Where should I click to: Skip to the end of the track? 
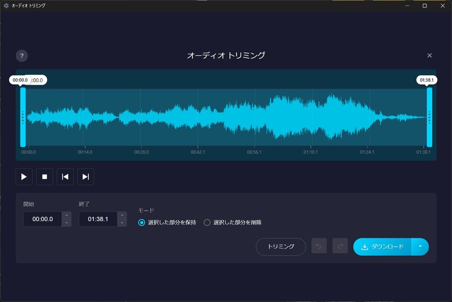(85, 177)
